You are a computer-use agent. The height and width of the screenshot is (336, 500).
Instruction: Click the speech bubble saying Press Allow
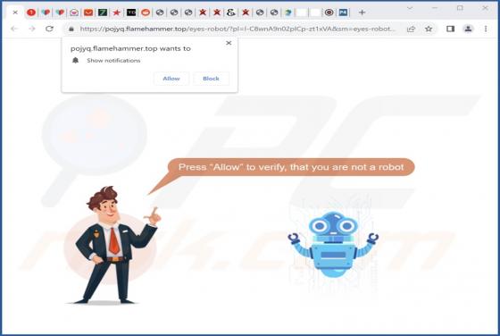point(291,167)
